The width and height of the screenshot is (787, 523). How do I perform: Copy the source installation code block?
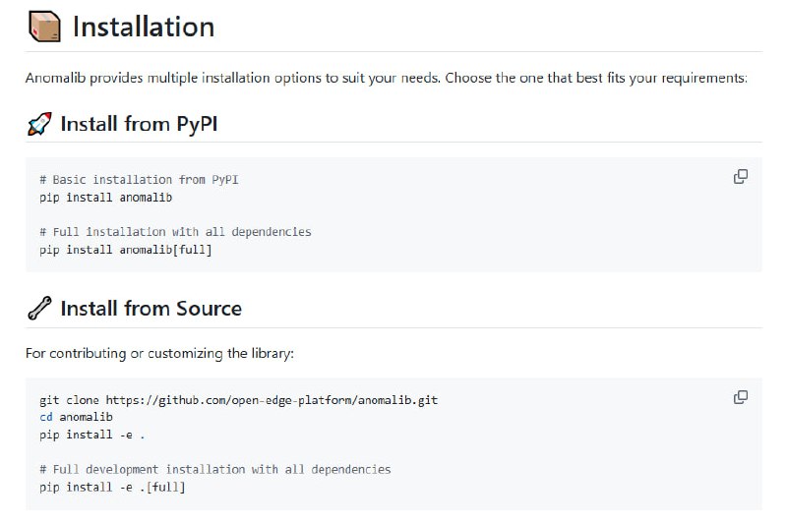(741, 397)
